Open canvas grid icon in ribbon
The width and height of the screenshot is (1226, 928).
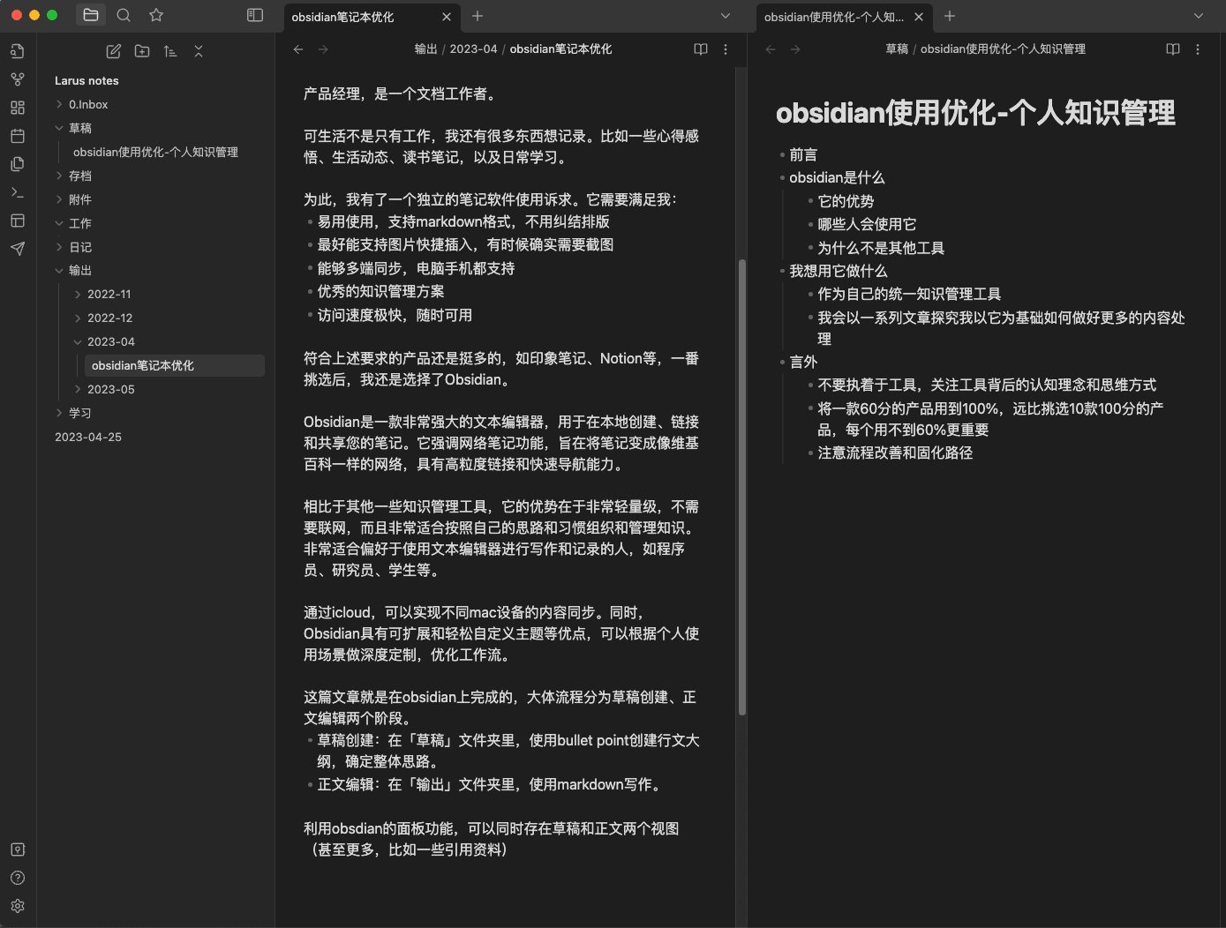(x=18, y=108)
